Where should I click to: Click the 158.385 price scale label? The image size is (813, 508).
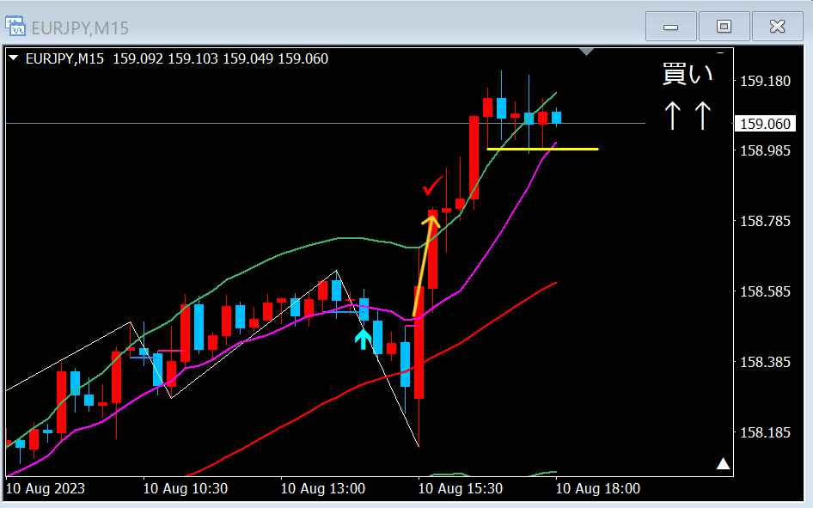click(765, 362)
